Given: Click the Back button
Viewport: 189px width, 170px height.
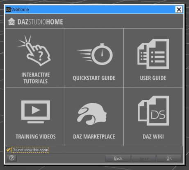Looking at the screenshot, I should point(118,158).
